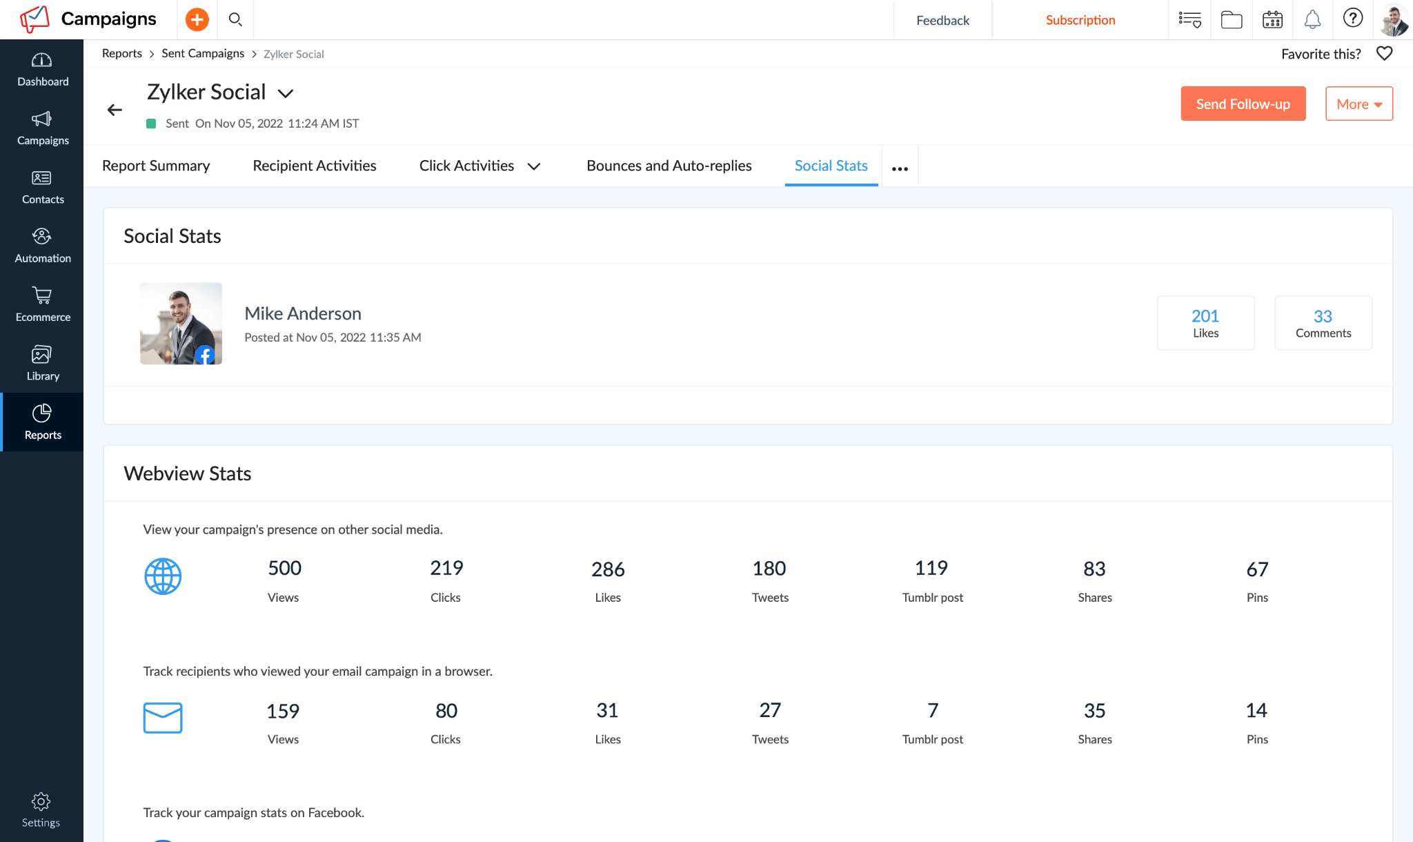The image size is (1413, 842).
Task: Click the user profile avatar
Action: point(1394,19)
